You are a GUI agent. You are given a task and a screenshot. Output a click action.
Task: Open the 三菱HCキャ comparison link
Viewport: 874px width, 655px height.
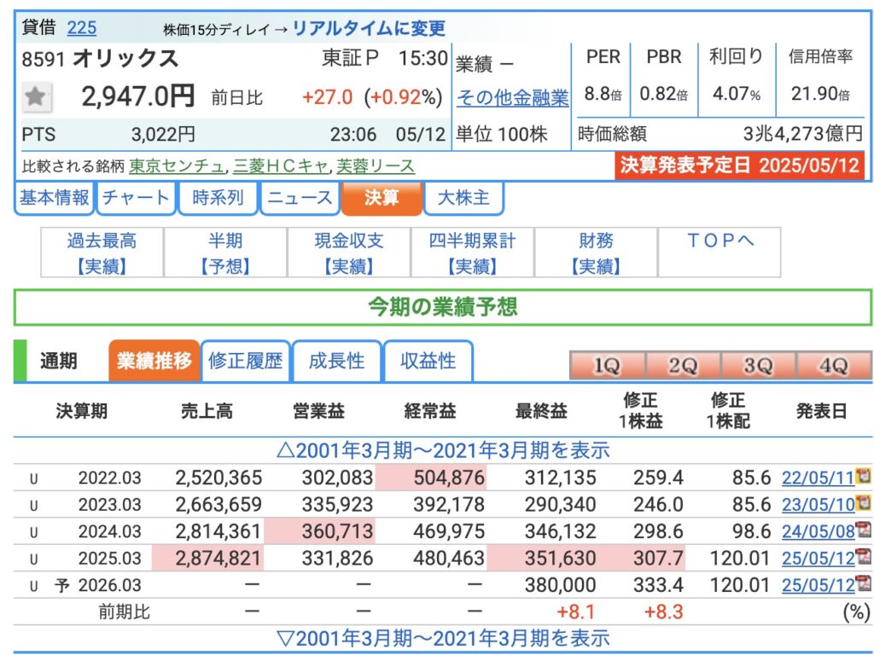coord(280,166)
